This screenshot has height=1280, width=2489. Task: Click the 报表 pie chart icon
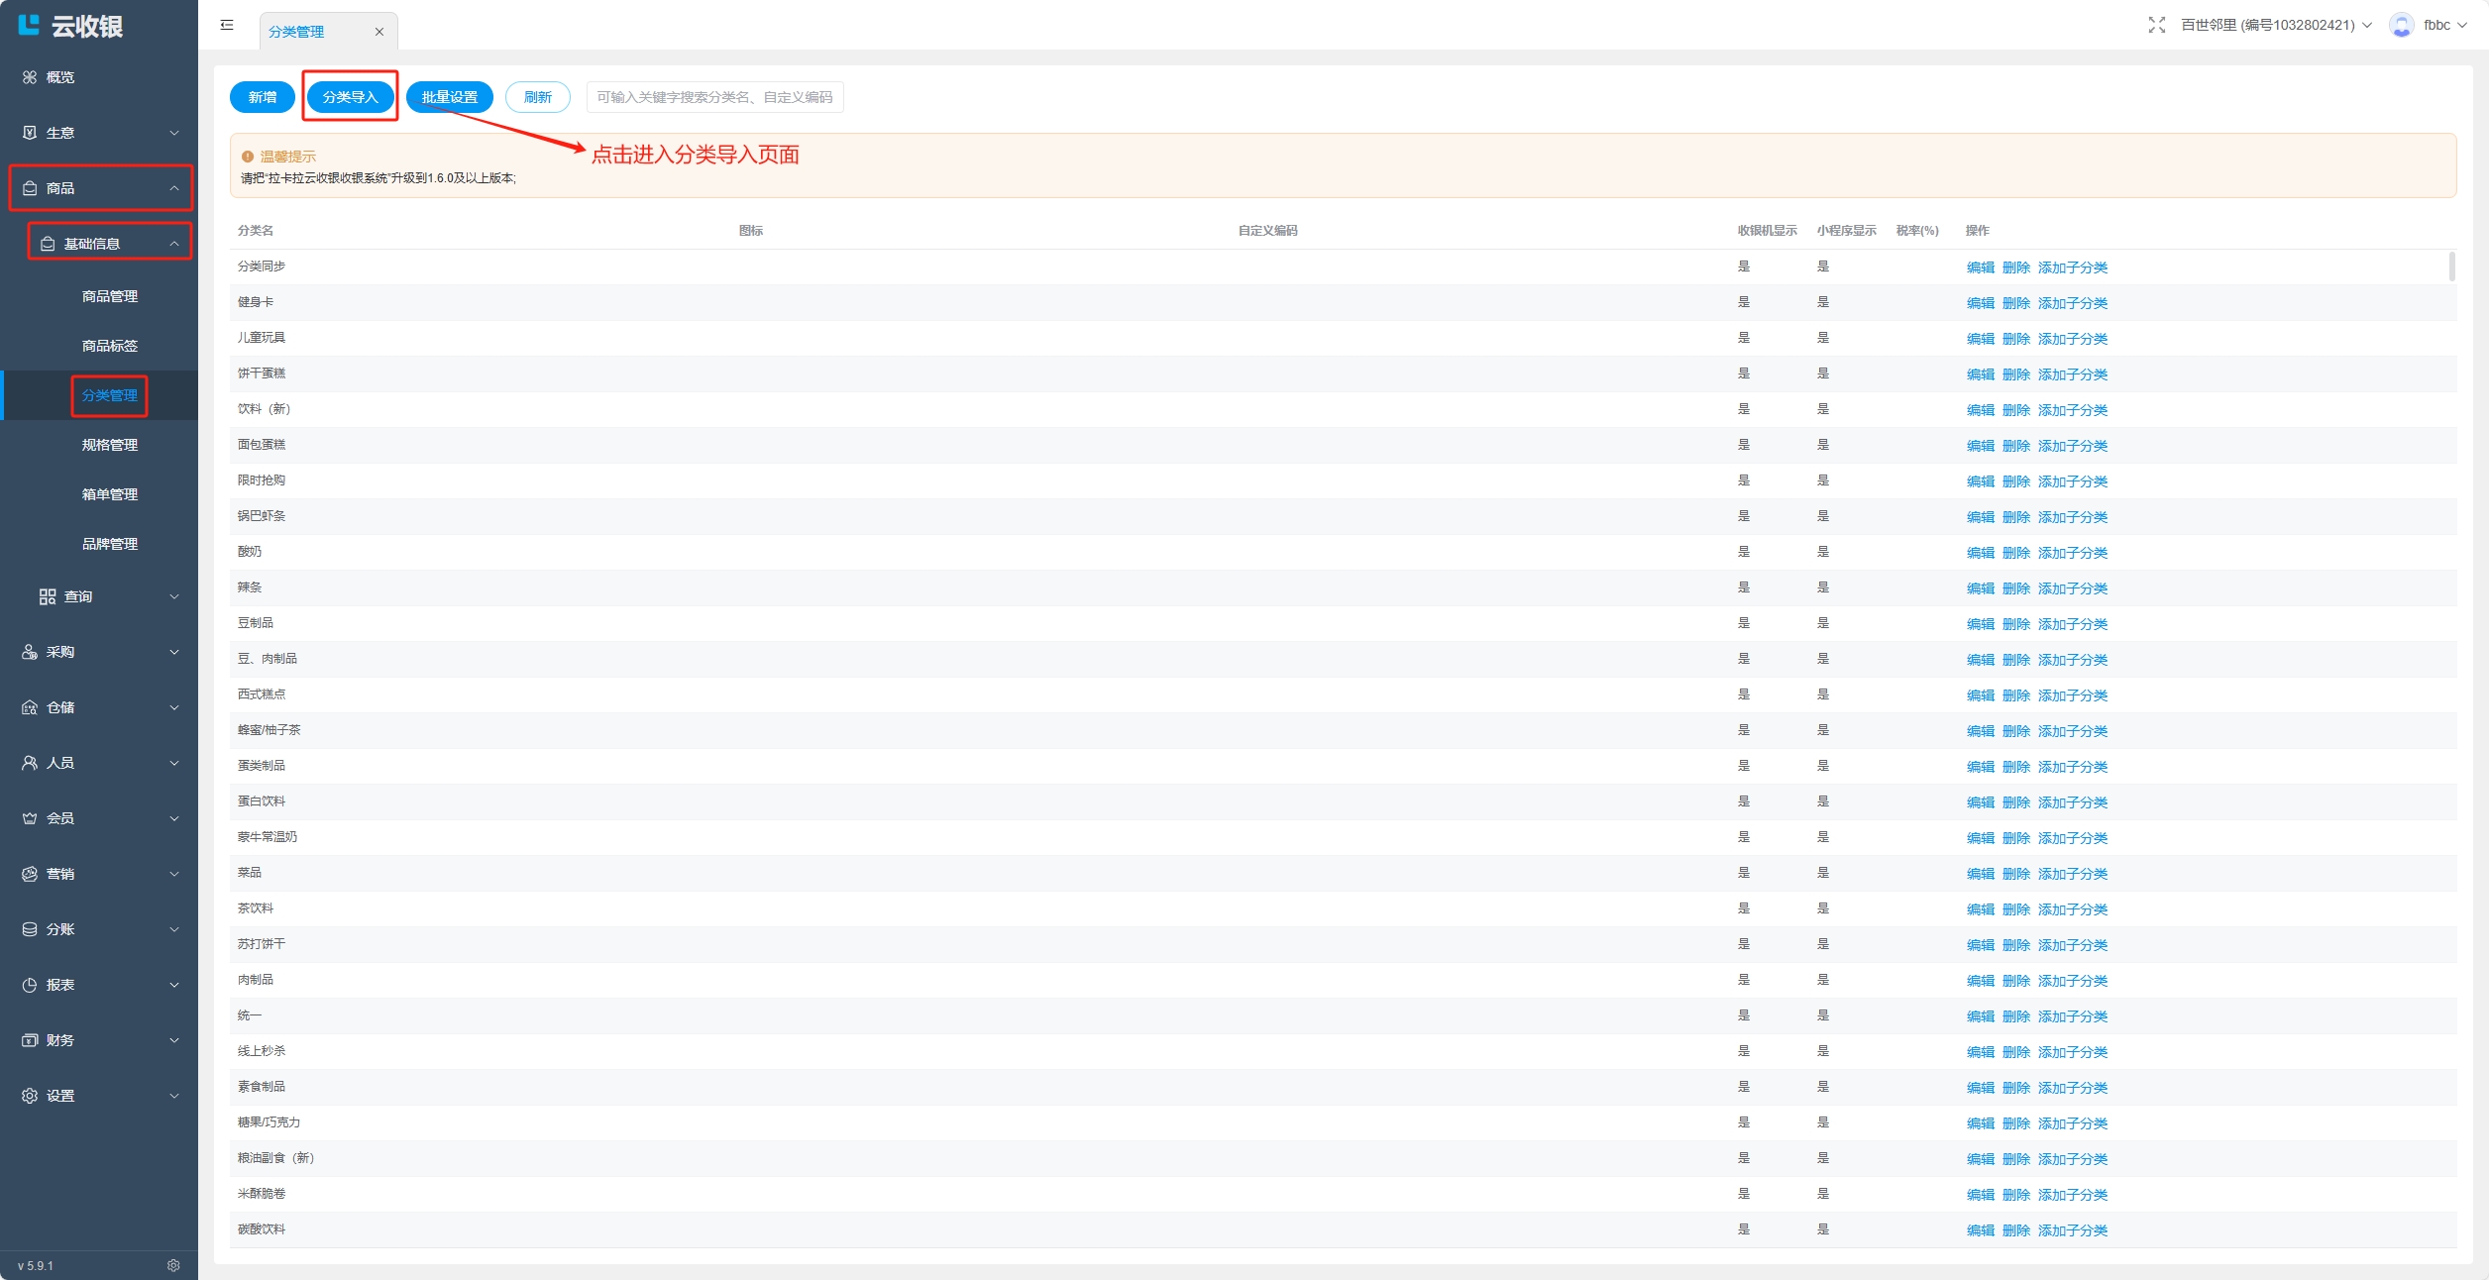pyautogui.click(x=30, y=985)
